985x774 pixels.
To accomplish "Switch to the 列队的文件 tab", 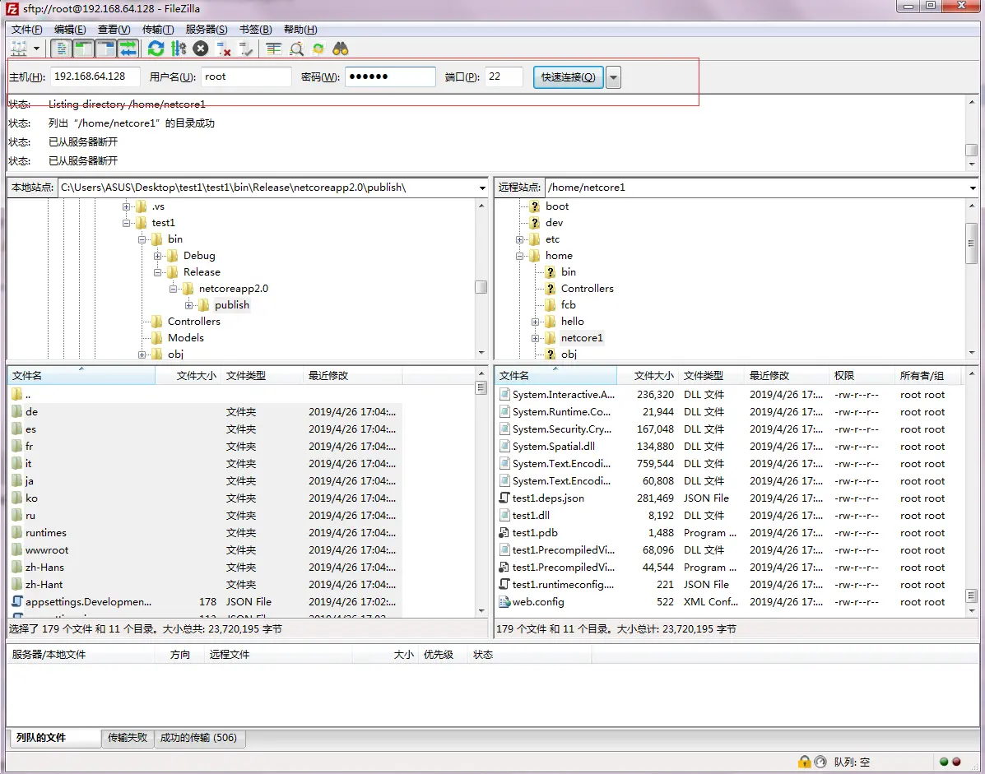I will [x=54, y=738].
